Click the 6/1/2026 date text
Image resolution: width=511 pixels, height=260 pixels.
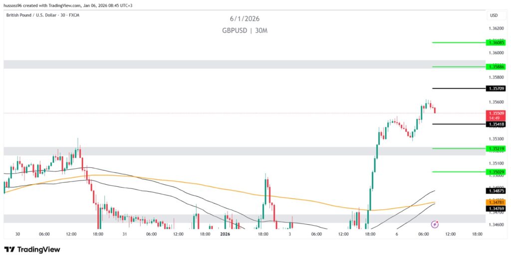(x=245, y=19)
